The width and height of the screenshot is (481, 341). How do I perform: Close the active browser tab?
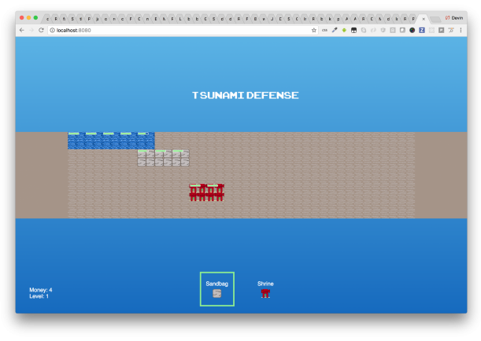pyautogui.click(x=424, y=17)
